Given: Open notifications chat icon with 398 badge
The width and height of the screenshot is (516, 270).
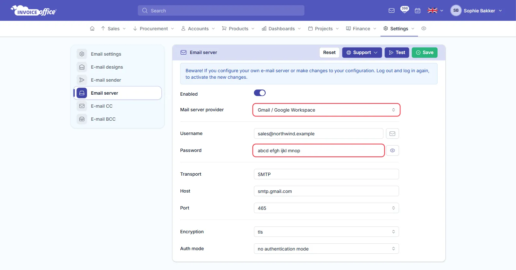Looking at the screenshot, I should tap(404, 10).
